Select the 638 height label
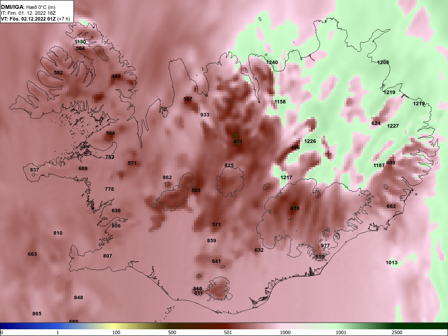The width and height of the screenshot is (448, 336). (116, 211)
